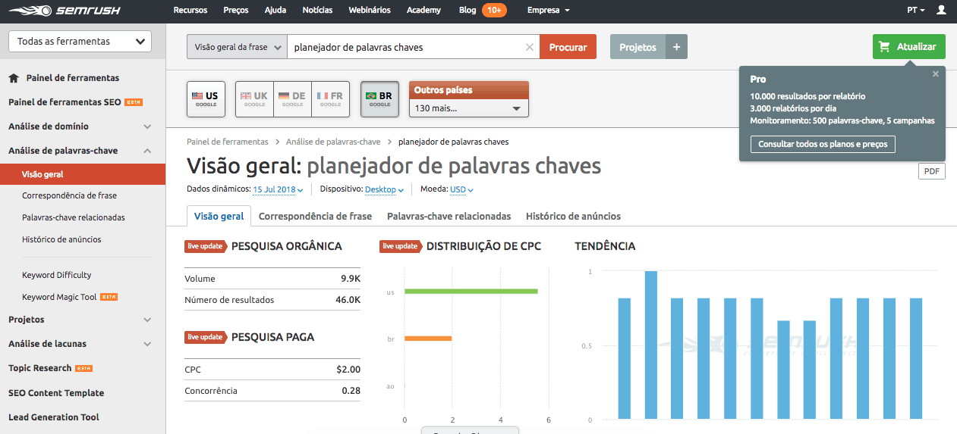Open Keyword Magic Tool in sidebar
957x434 pixels.
coord(59,297)
